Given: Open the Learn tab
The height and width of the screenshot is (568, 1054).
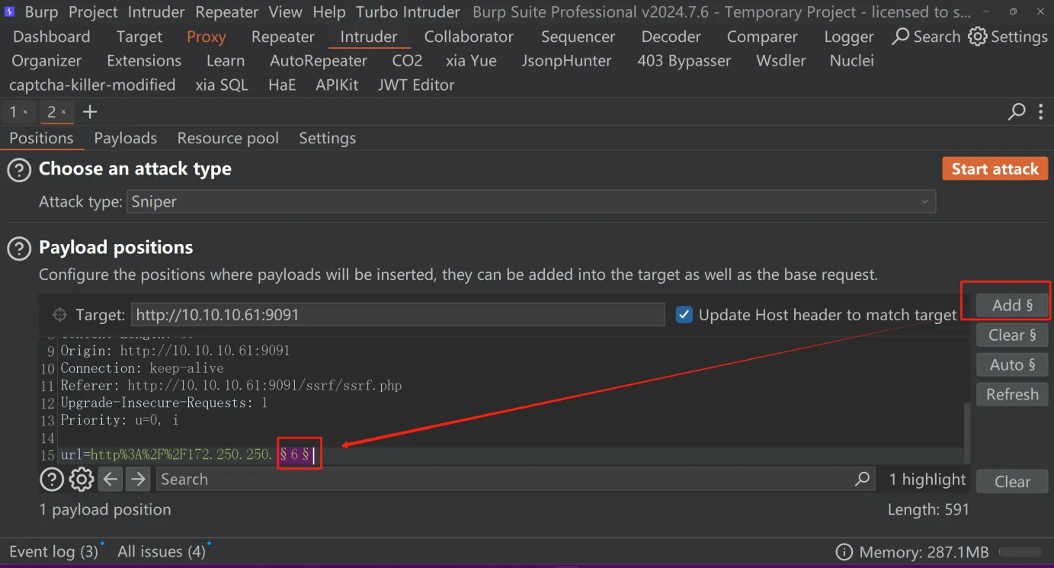Looking at the screenshot, I should (226, 61).
